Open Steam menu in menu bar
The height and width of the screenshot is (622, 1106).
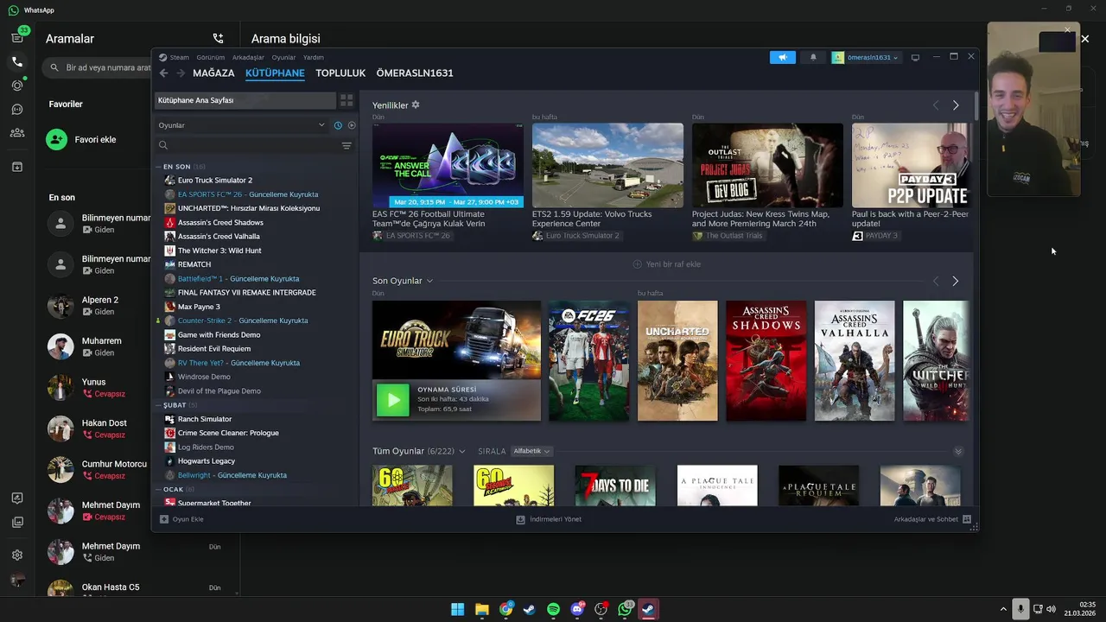[179, 58]
